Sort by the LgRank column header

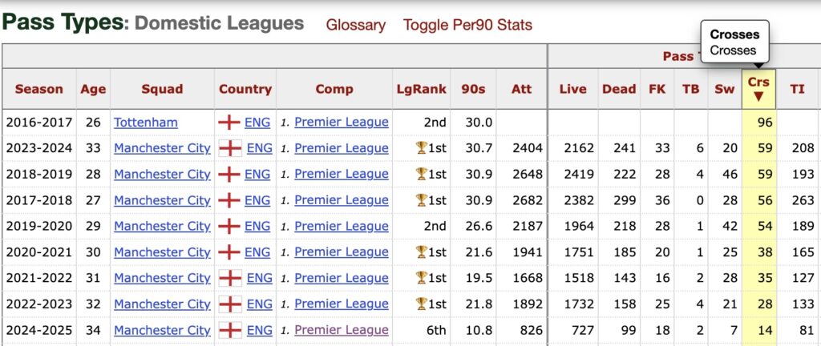click(x=421, y=89)
